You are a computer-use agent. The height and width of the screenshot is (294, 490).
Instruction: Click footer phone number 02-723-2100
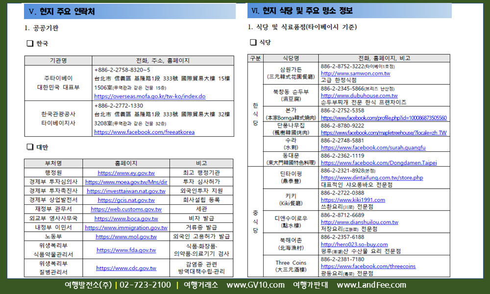pos(146,285)
